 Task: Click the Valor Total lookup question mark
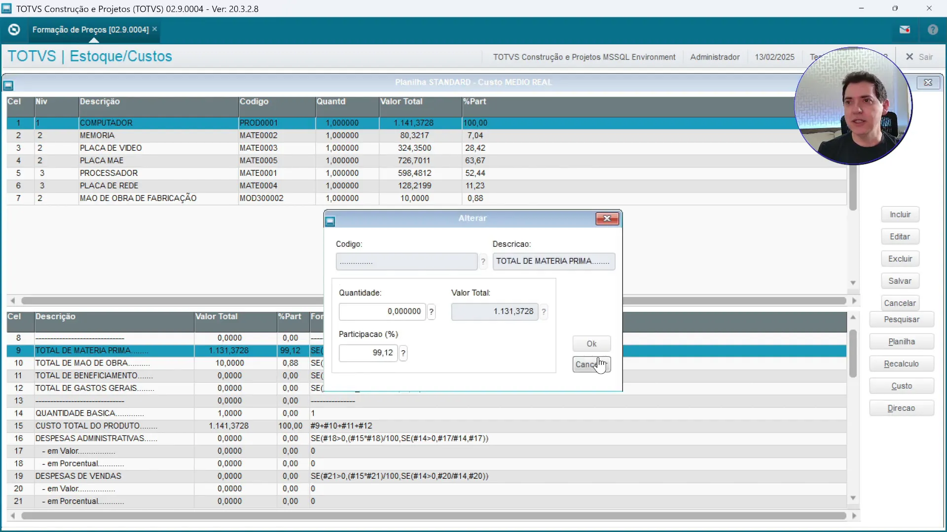(x=544, y=311)
